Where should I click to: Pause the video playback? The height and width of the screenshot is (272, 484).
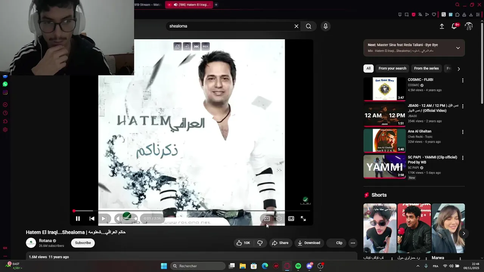78,218
